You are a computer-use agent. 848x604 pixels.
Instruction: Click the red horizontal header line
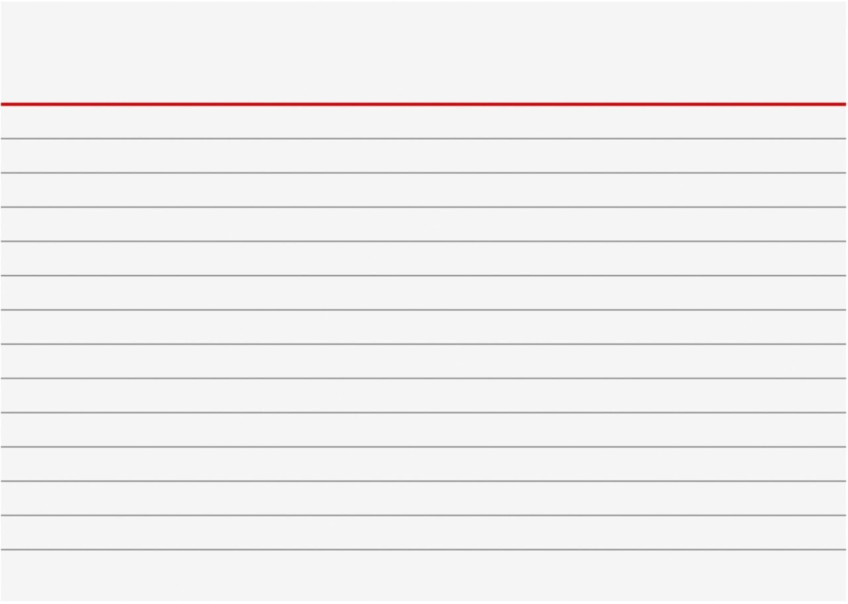click(424, 104)
